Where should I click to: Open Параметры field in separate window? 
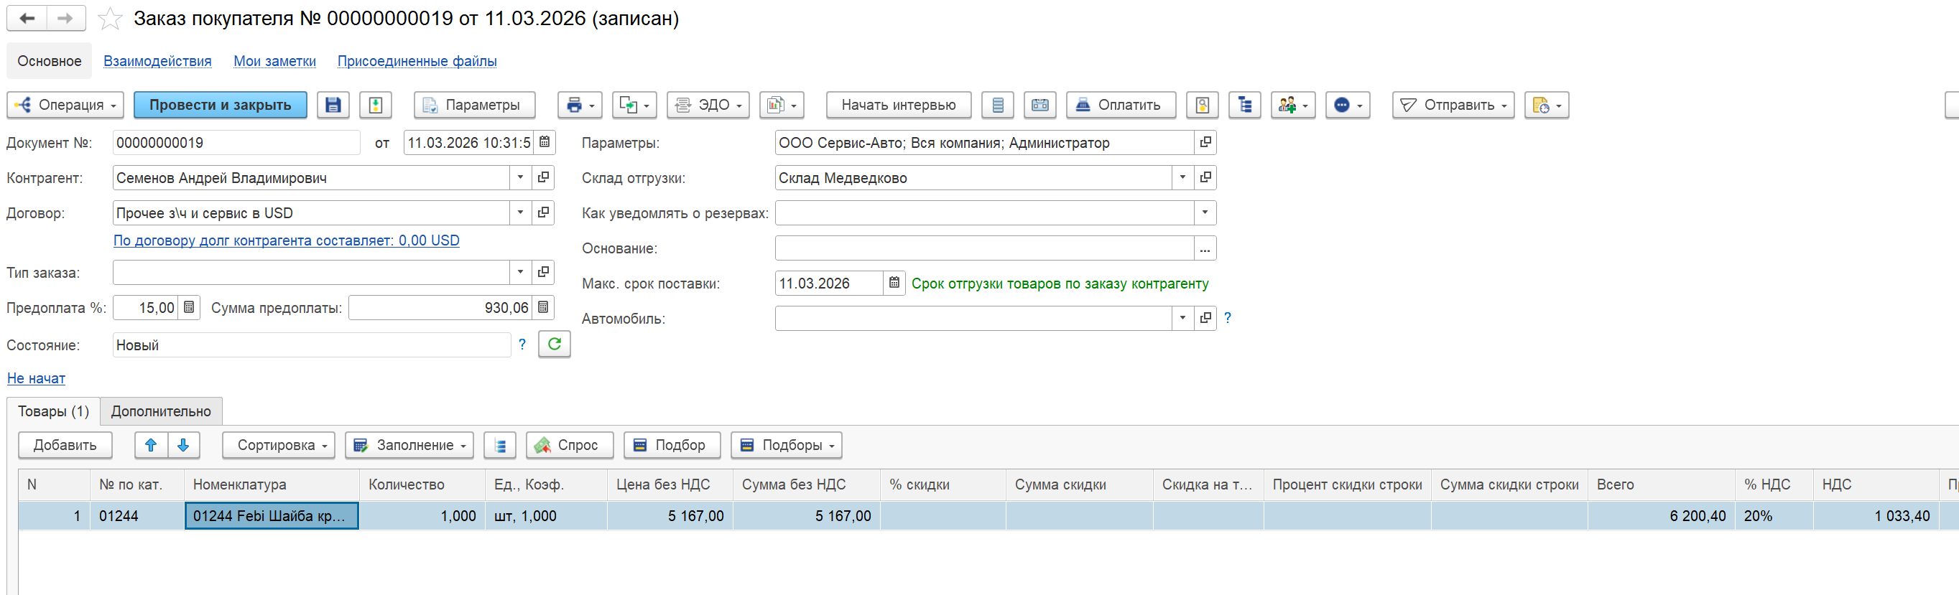click(1205, 142)
